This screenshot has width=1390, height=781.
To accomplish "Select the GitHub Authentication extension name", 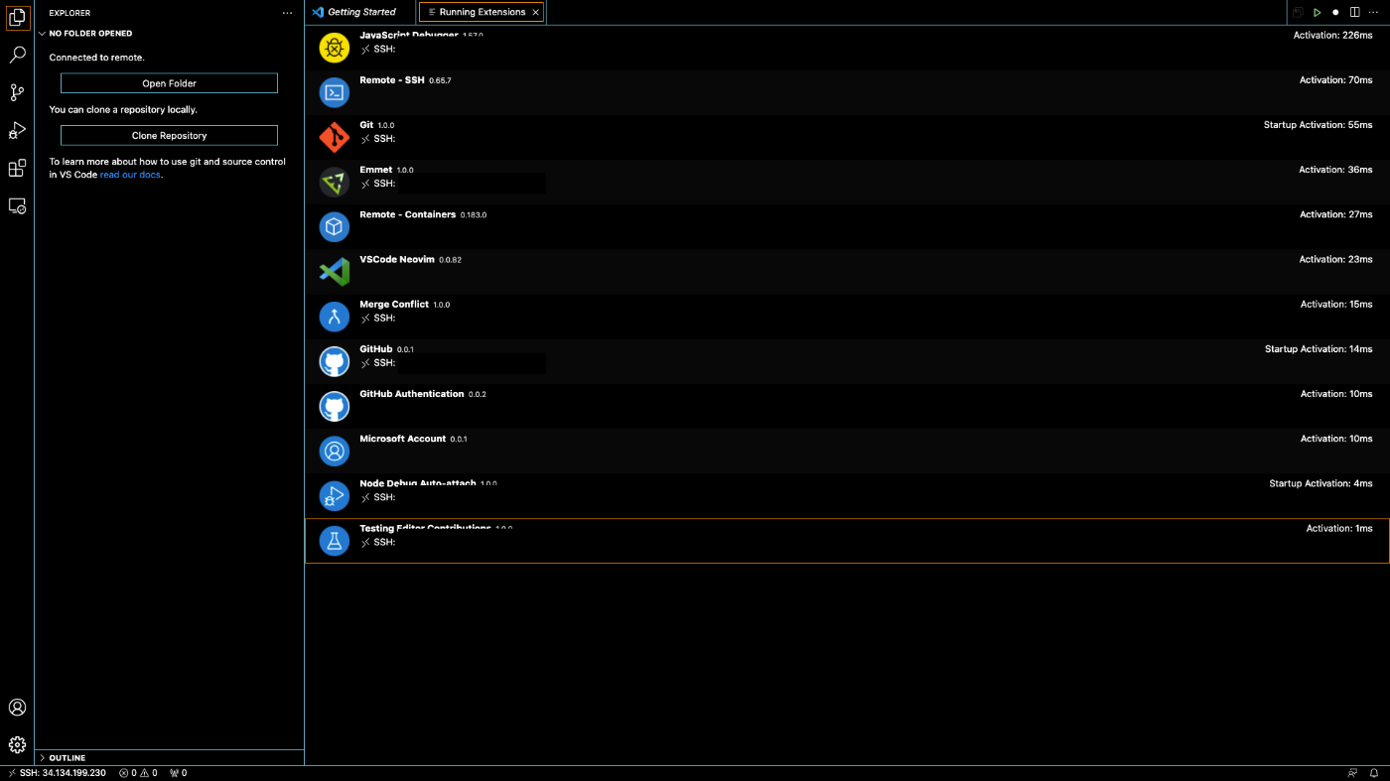I will click(x=412, y=394).
